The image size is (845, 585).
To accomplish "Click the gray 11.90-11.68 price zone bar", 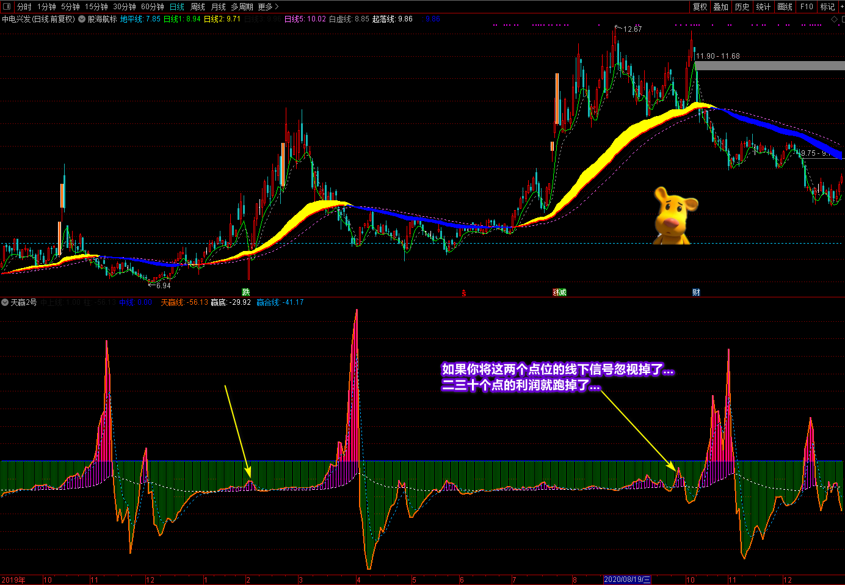I will coord(769,65).
